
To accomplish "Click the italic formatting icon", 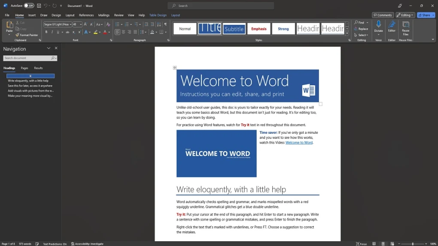I will (52, 32).
